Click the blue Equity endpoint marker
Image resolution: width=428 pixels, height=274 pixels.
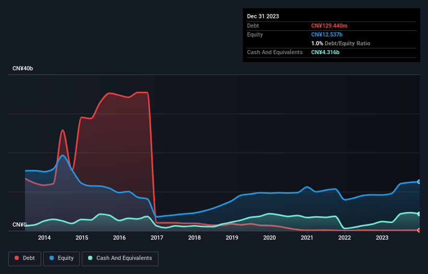coord(419,182)
